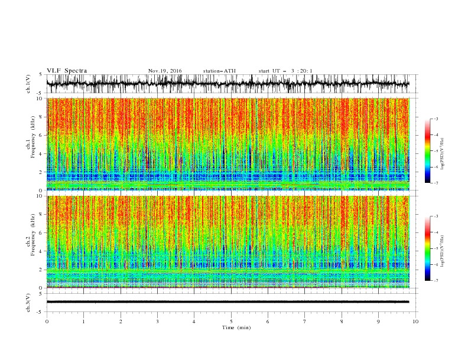Screen dimensions: 468x361
Task: Click time axis tick label '5'
Action: click(x=231, y=321)
